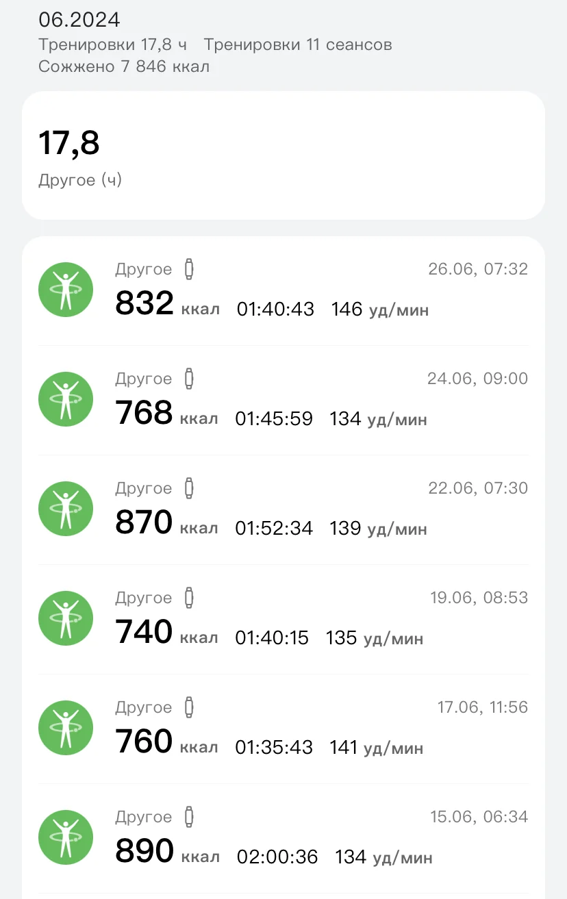Tap the watch device icon on the 890 kcal entry

(x=189, y=818)
